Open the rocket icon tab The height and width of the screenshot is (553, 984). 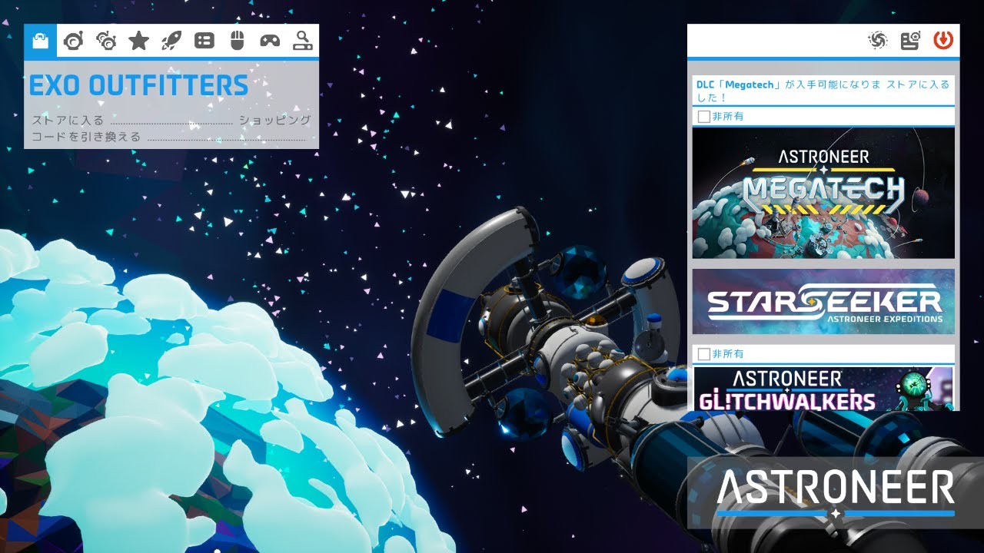171,41
